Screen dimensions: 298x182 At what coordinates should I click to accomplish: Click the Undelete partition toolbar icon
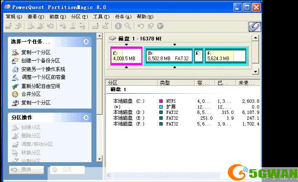point(50,26)
